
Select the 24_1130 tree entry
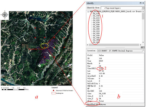coord(96,14)
